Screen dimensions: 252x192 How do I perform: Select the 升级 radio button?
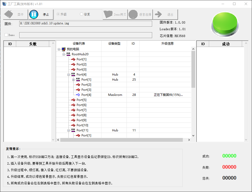tap(58, 14)
